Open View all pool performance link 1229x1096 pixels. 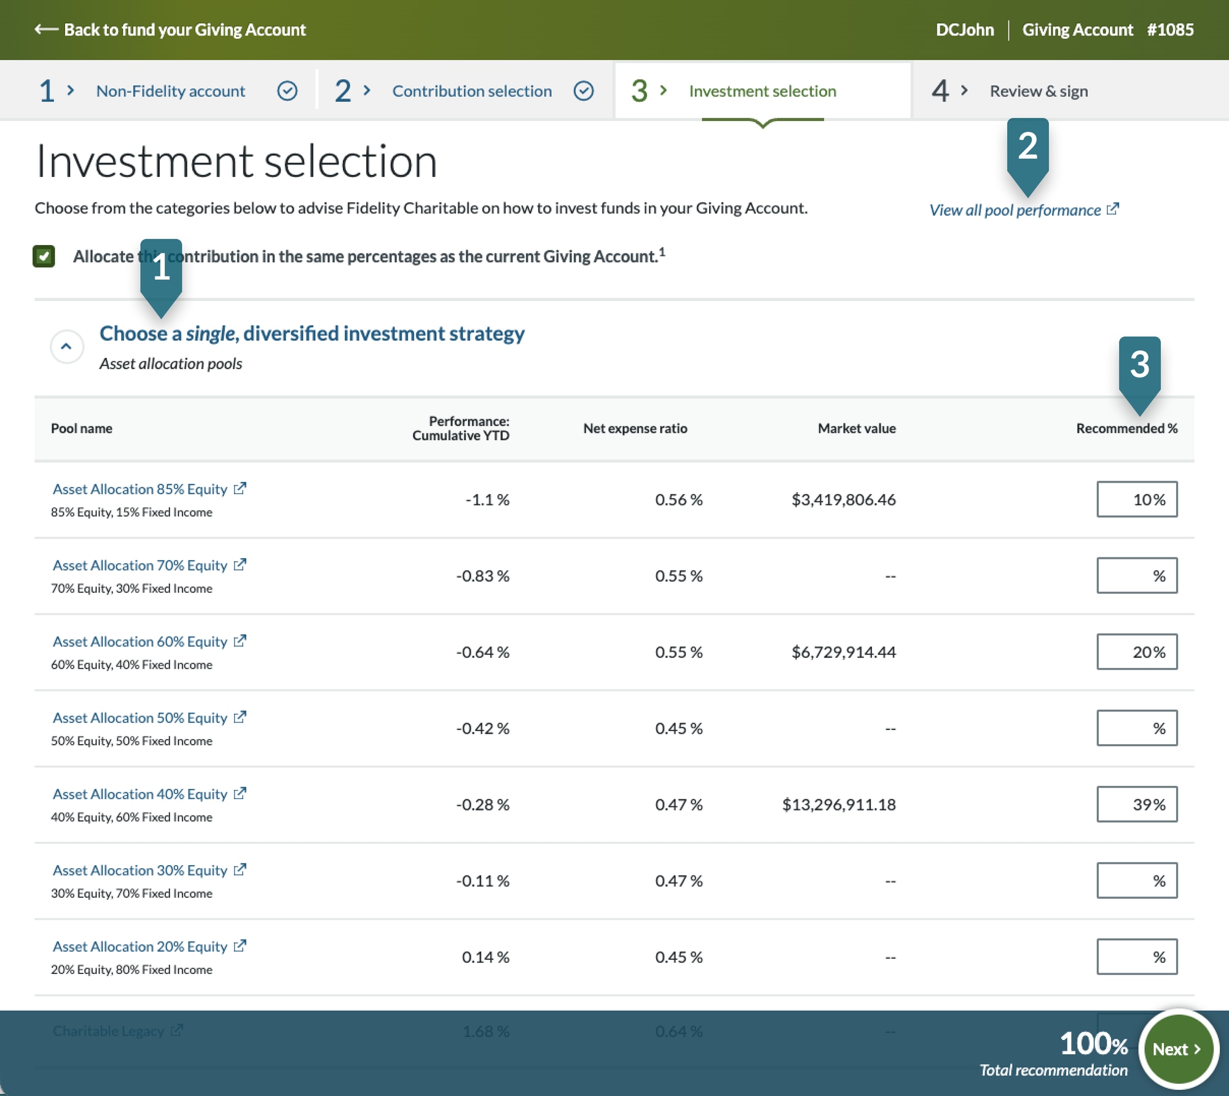coord(1015,210)
